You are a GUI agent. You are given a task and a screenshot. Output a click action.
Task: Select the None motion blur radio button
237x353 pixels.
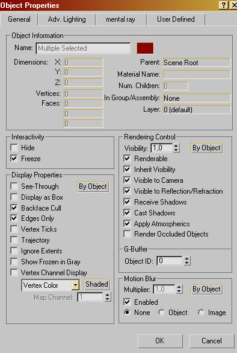pos(127,313)
